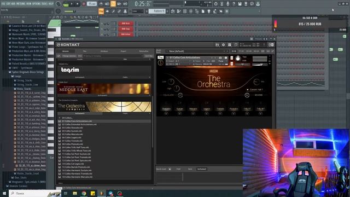Image resolution: width=350 pixels, height=197 pixels.
Task: Select 808 Clap channel button
Action: (x=126, y=29)
